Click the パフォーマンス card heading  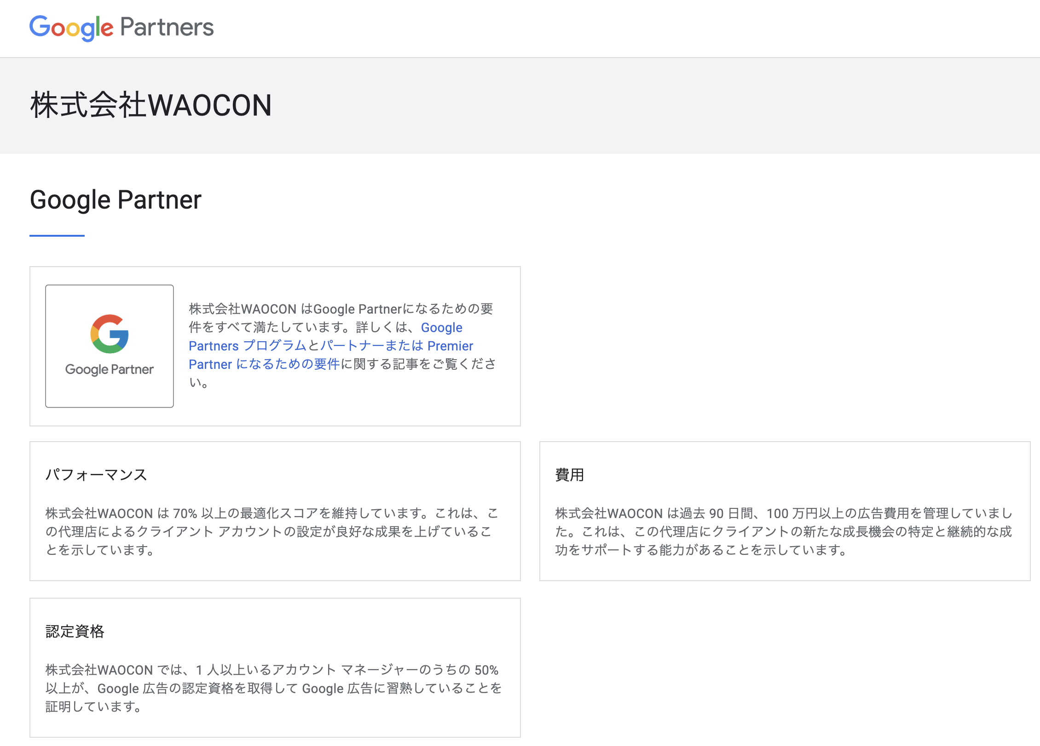click(96, 475)
